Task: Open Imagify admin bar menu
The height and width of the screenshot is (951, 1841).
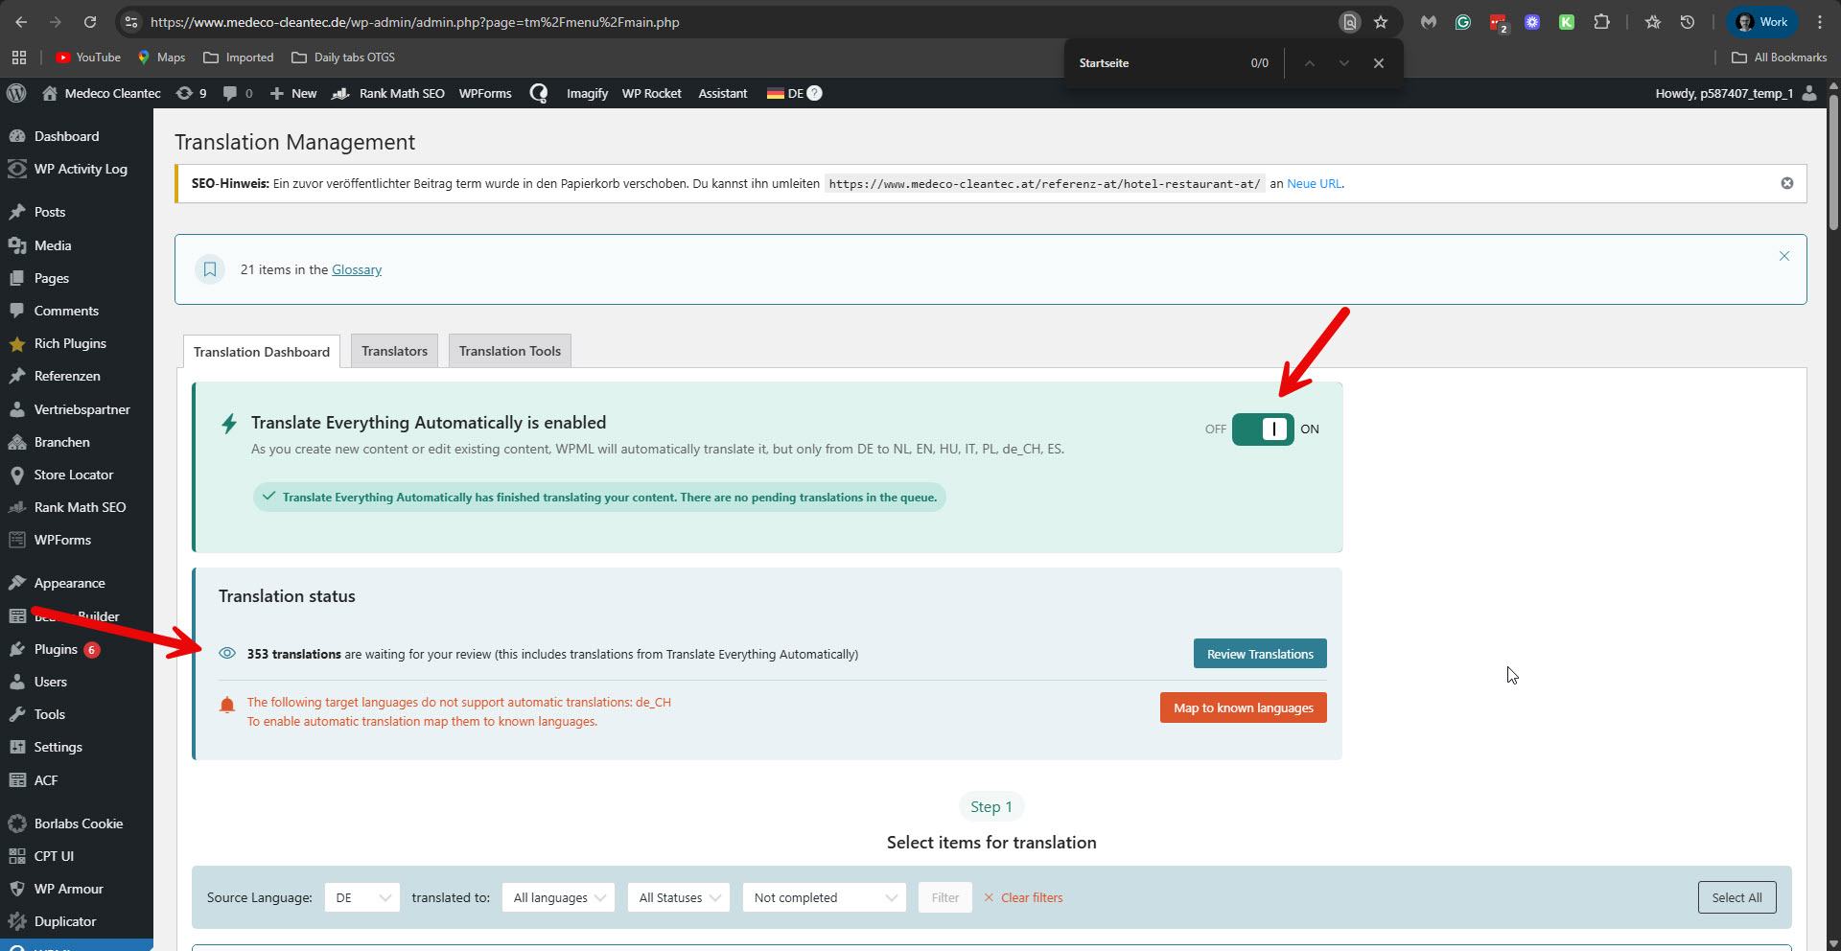Action: (587, 93)
